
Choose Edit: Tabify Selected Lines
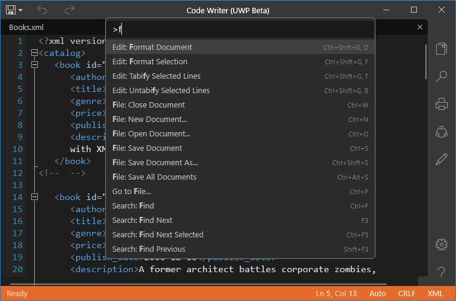click(x=240, y=76)
